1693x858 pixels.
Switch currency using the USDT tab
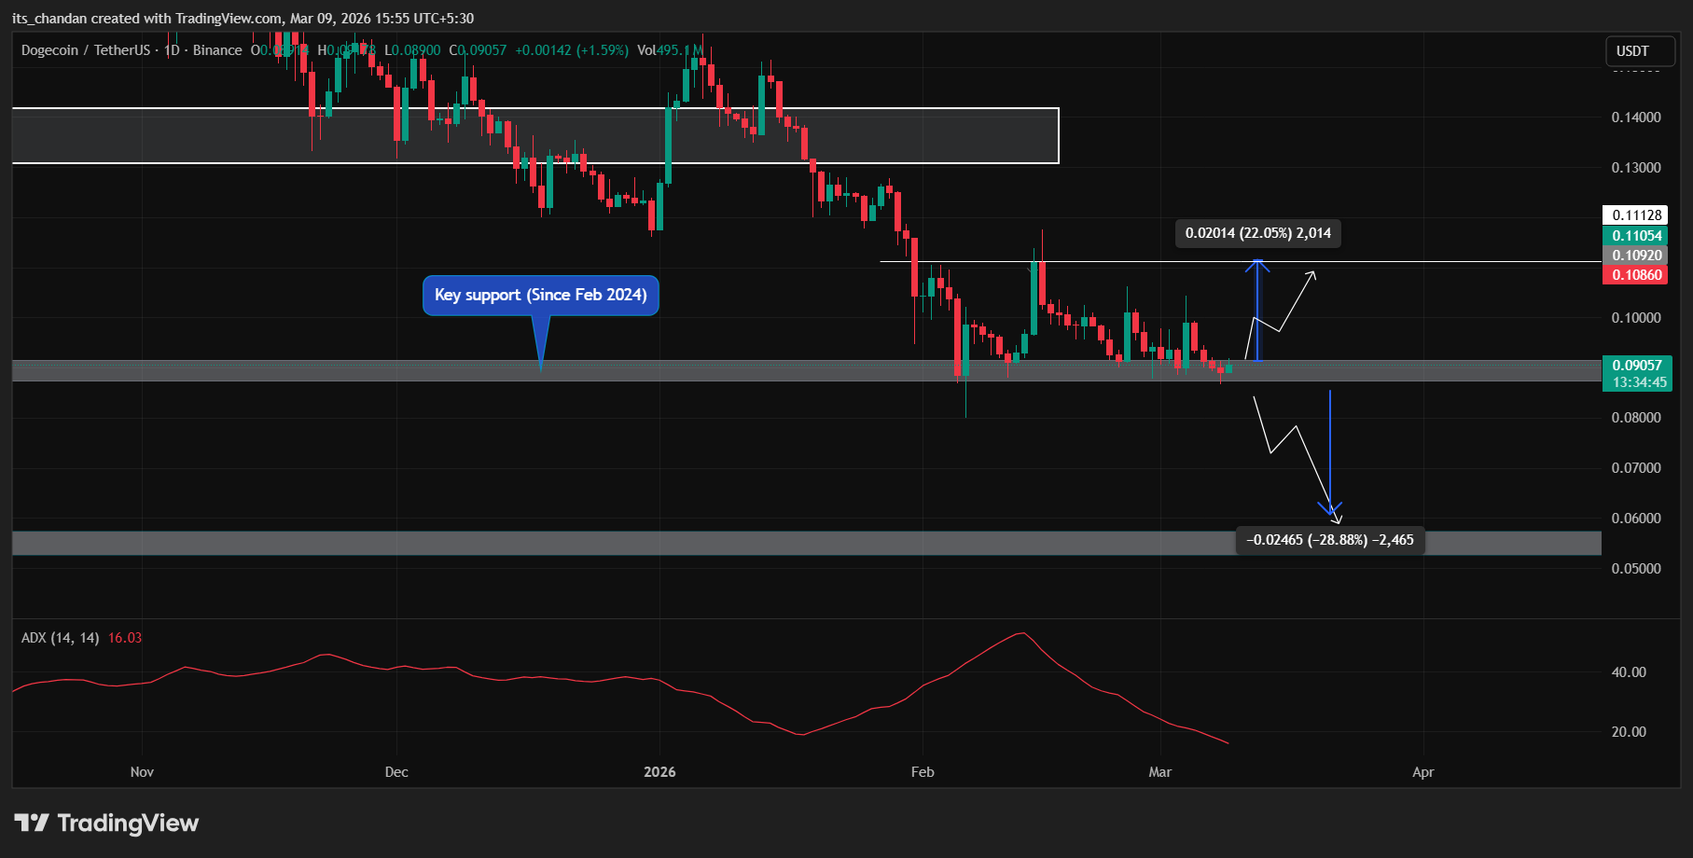pyautogui.click(x=1638, y=51)
